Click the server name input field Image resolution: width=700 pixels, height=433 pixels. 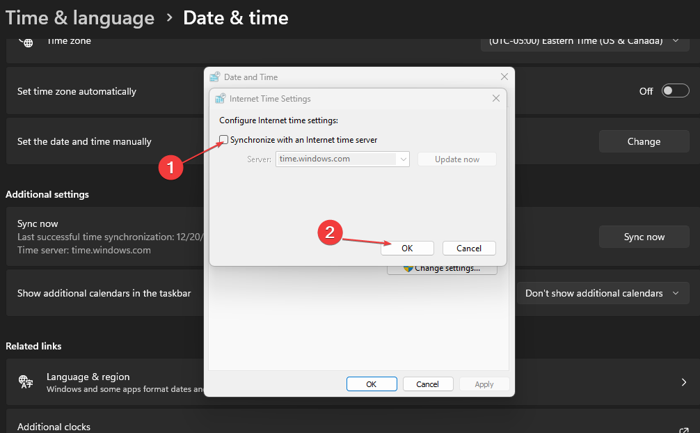click(335, 159)
